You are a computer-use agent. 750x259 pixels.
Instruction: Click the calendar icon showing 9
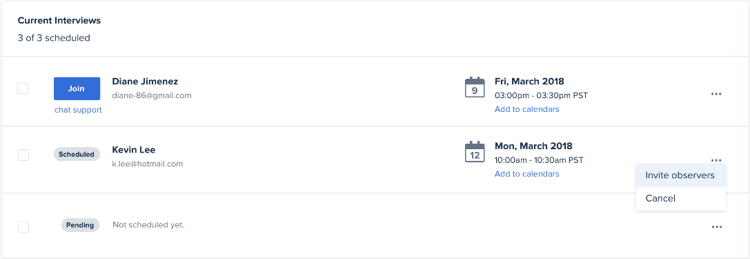pyautogui.click(x=475, y=87)
